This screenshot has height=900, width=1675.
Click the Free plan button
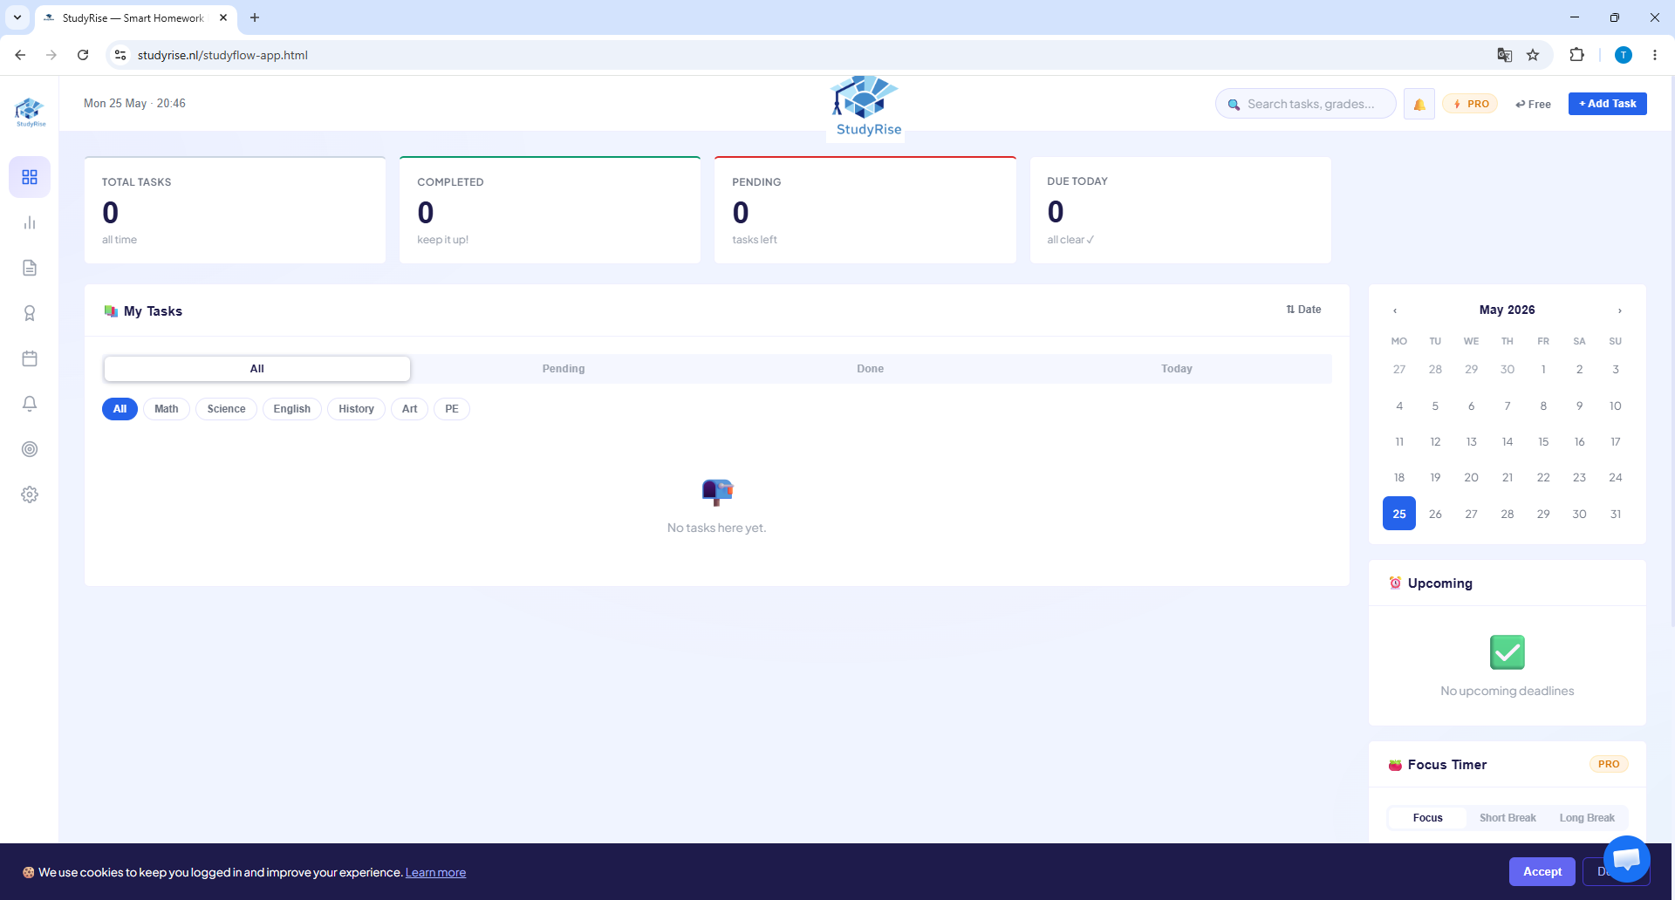(1533, 104)
